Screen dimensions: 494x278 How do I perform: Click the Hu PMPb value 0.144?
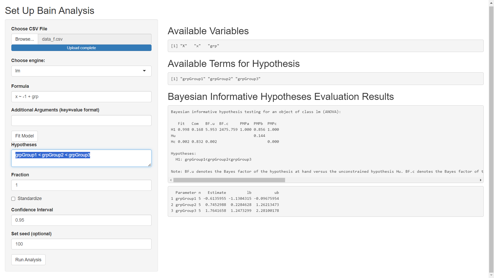pos(259,136)
